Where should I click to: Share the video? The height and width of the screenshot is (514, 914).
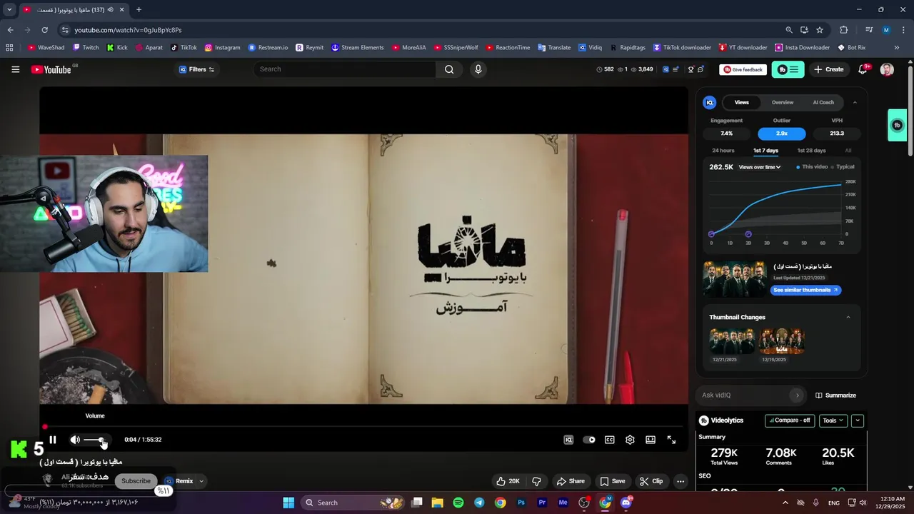571,481
